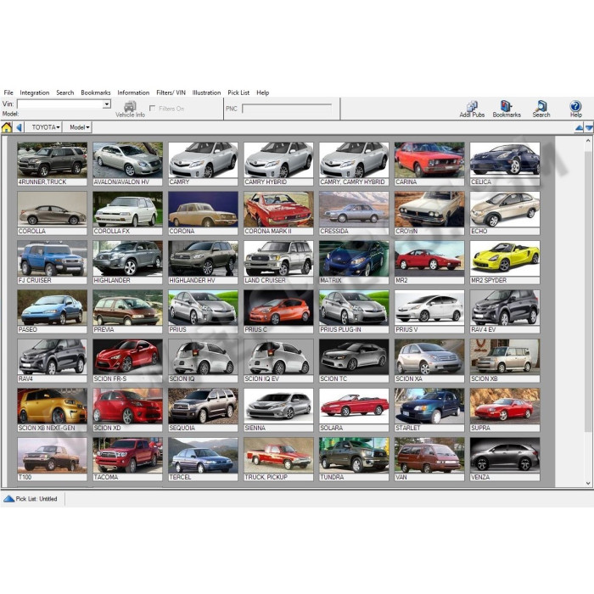The width and height of the screenshot is (594, 594).
Task: Select the HIGHLANDER HV thumbnail
Action: 203,262
